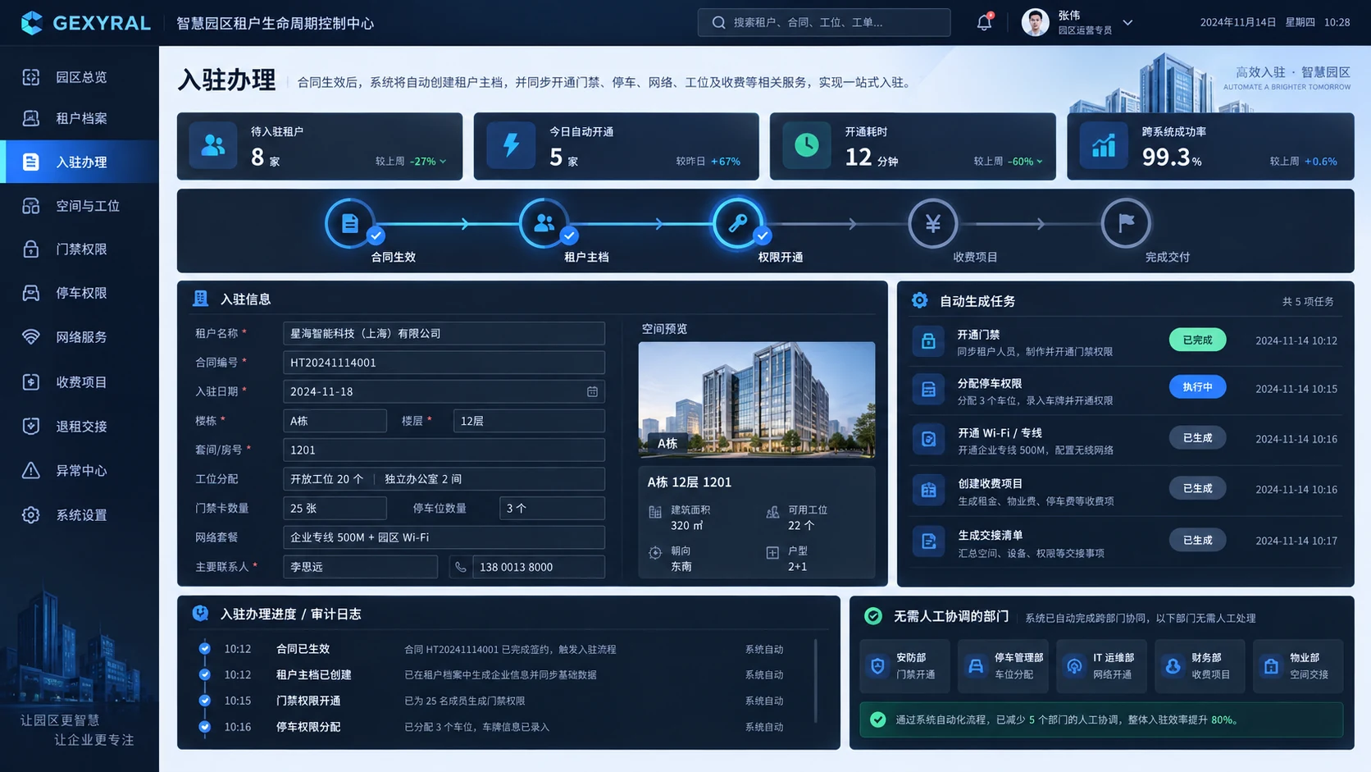Open 系统设置 in the sidebar
1371x772 pixels.
point(80,515)
